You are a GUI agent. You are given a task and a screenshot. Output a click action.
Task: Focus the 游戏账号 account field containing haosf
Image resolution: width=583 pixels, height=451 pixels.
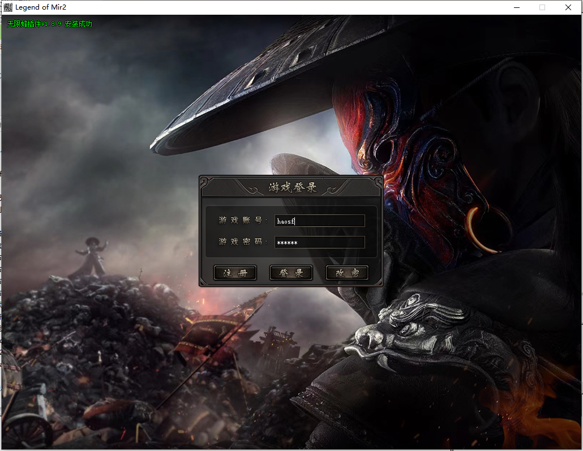(319, 221)
